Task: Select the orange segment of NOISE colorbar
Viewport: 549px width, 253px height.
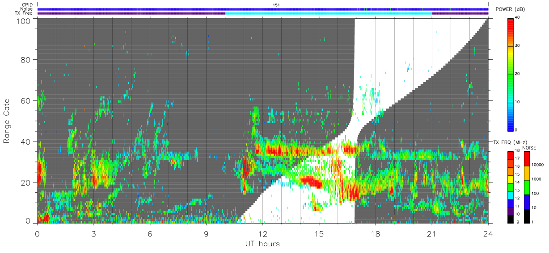Action: (527, 173)
